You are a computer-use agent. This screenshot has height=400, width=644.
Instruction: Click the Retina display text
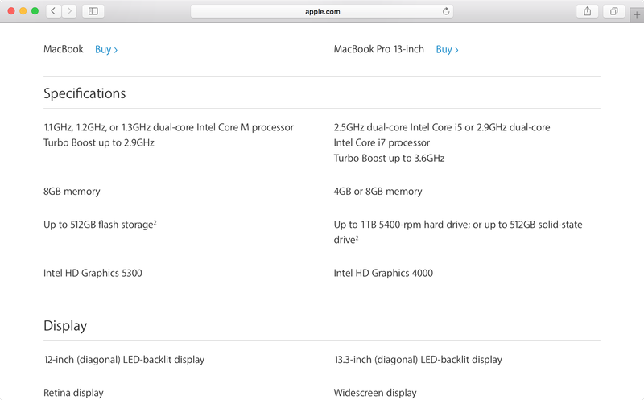point(73,393)
